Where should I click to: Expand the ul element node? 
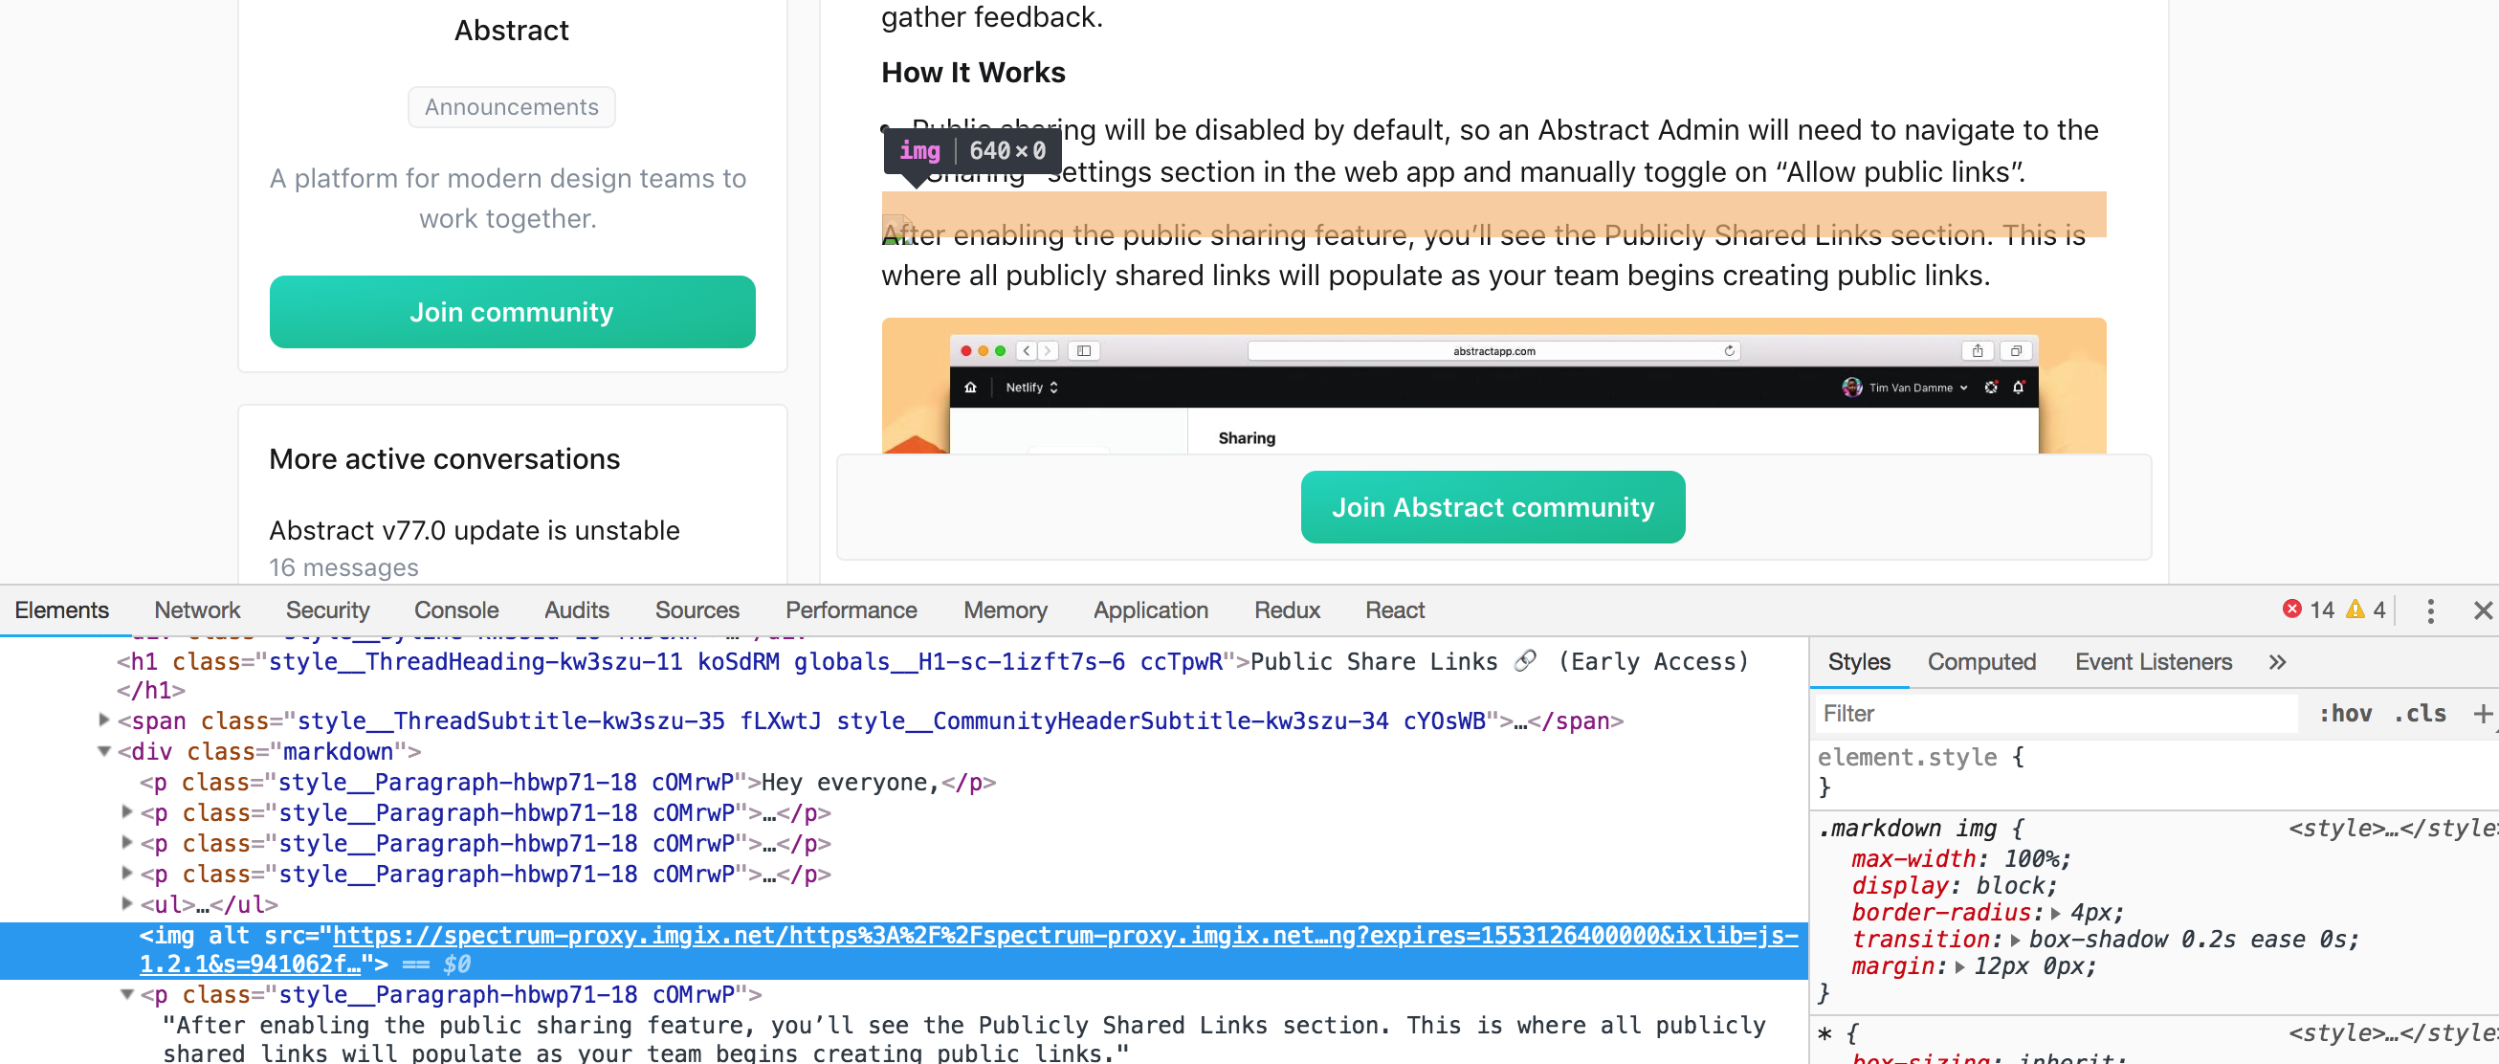point(127,904)
